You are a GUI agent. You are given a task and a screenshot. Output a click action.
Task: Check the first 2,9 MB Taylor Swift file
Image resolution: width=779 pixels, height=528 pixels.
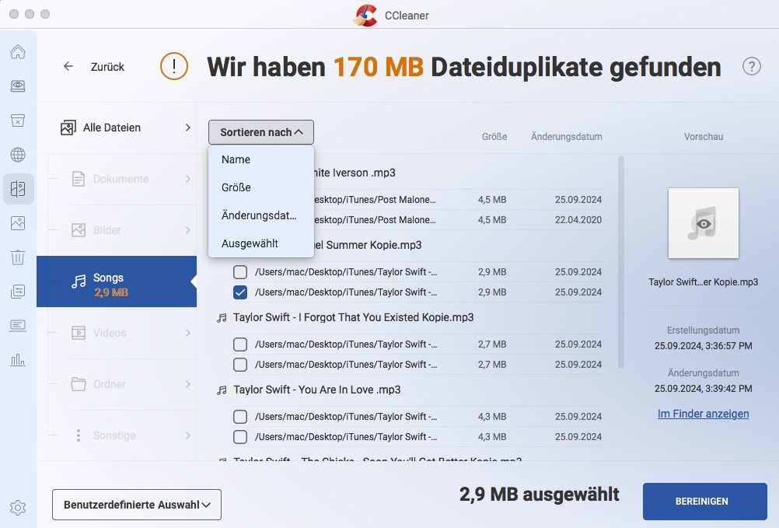(240, 272)
